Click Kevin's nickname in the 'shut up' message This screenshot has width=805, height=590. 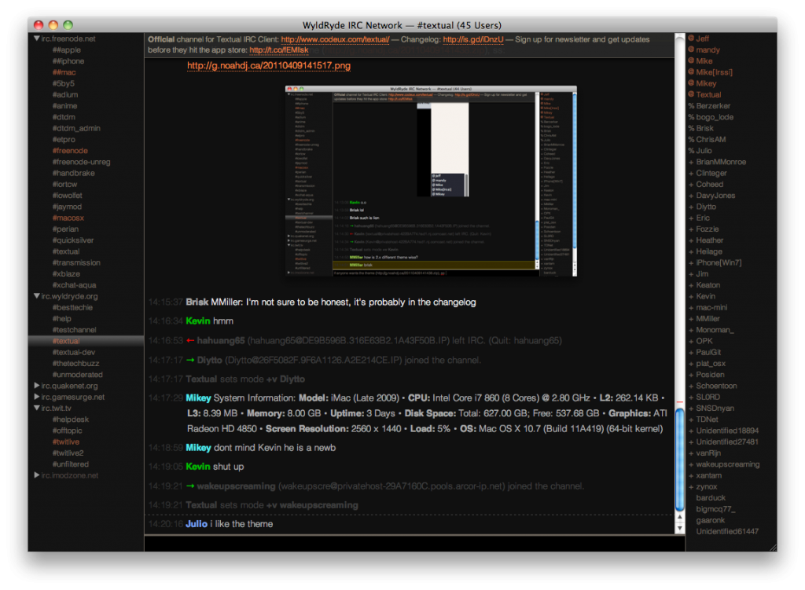click(x=197, y=467)
